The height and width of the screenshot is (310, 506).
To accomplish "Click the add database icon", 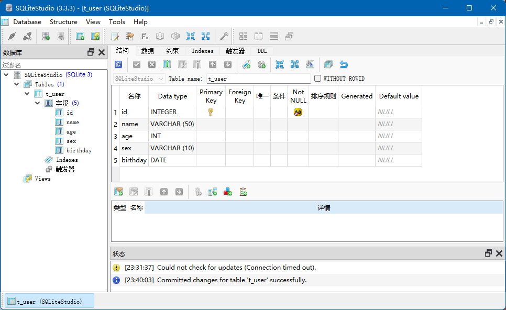I will click(x=46, y=36).
